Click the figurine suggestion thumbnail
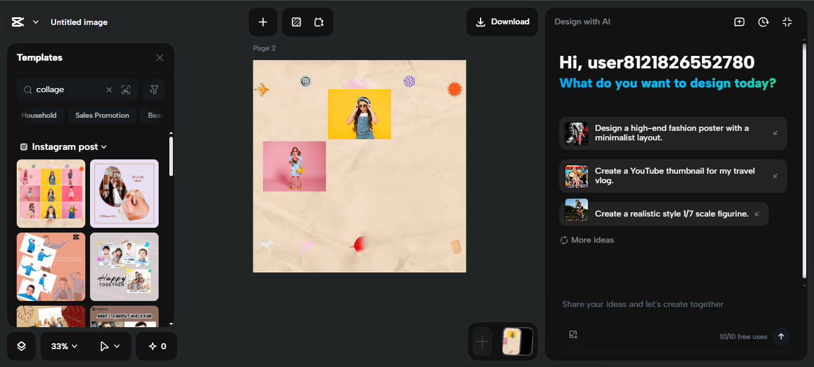Screen dimensions: 814x367 [577, 211]
